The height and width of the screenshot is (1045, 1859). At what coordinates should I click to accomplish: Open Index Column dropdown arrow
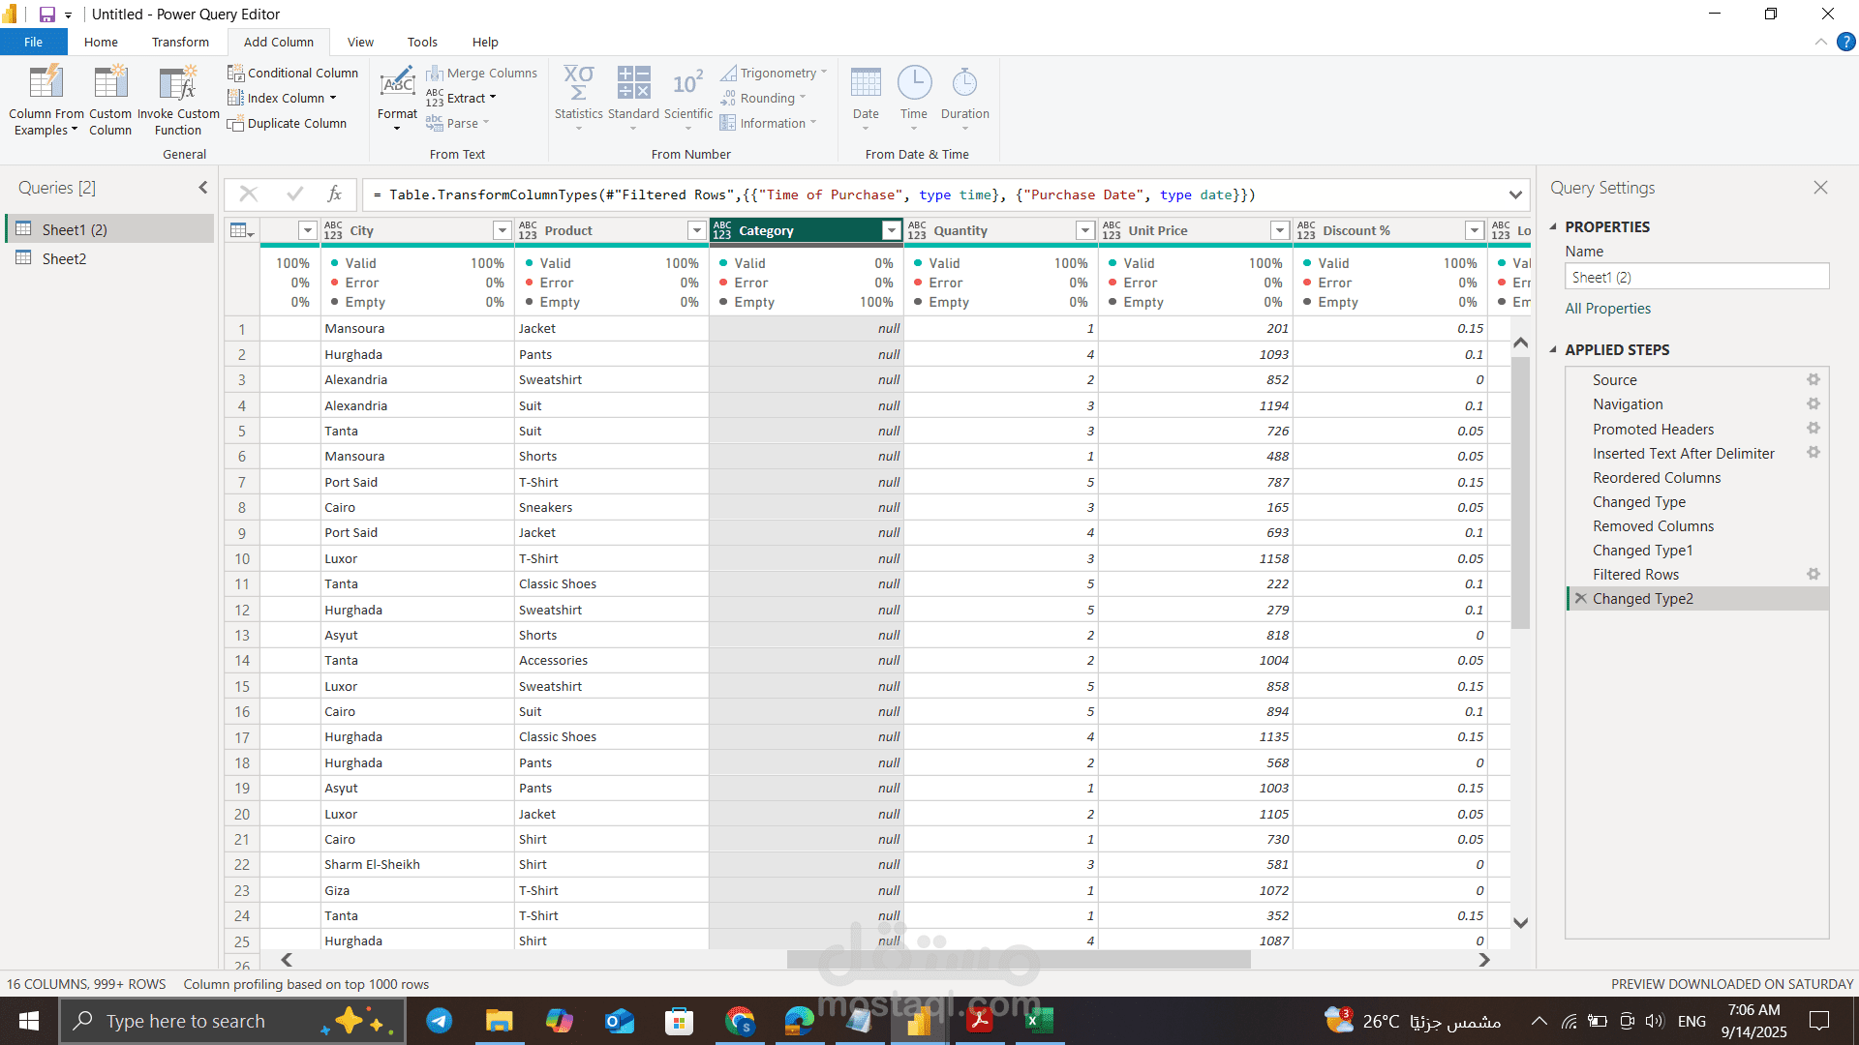pos(332,99)
